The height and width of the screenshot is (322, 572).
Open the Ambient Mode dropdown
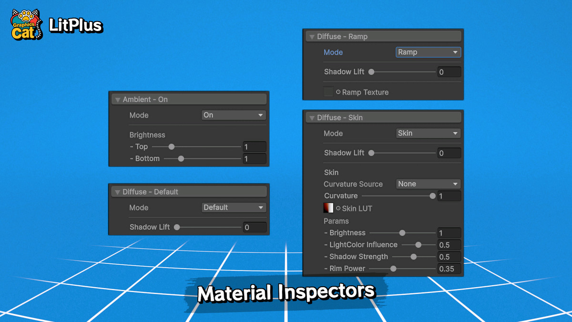(x=233, y=115)
